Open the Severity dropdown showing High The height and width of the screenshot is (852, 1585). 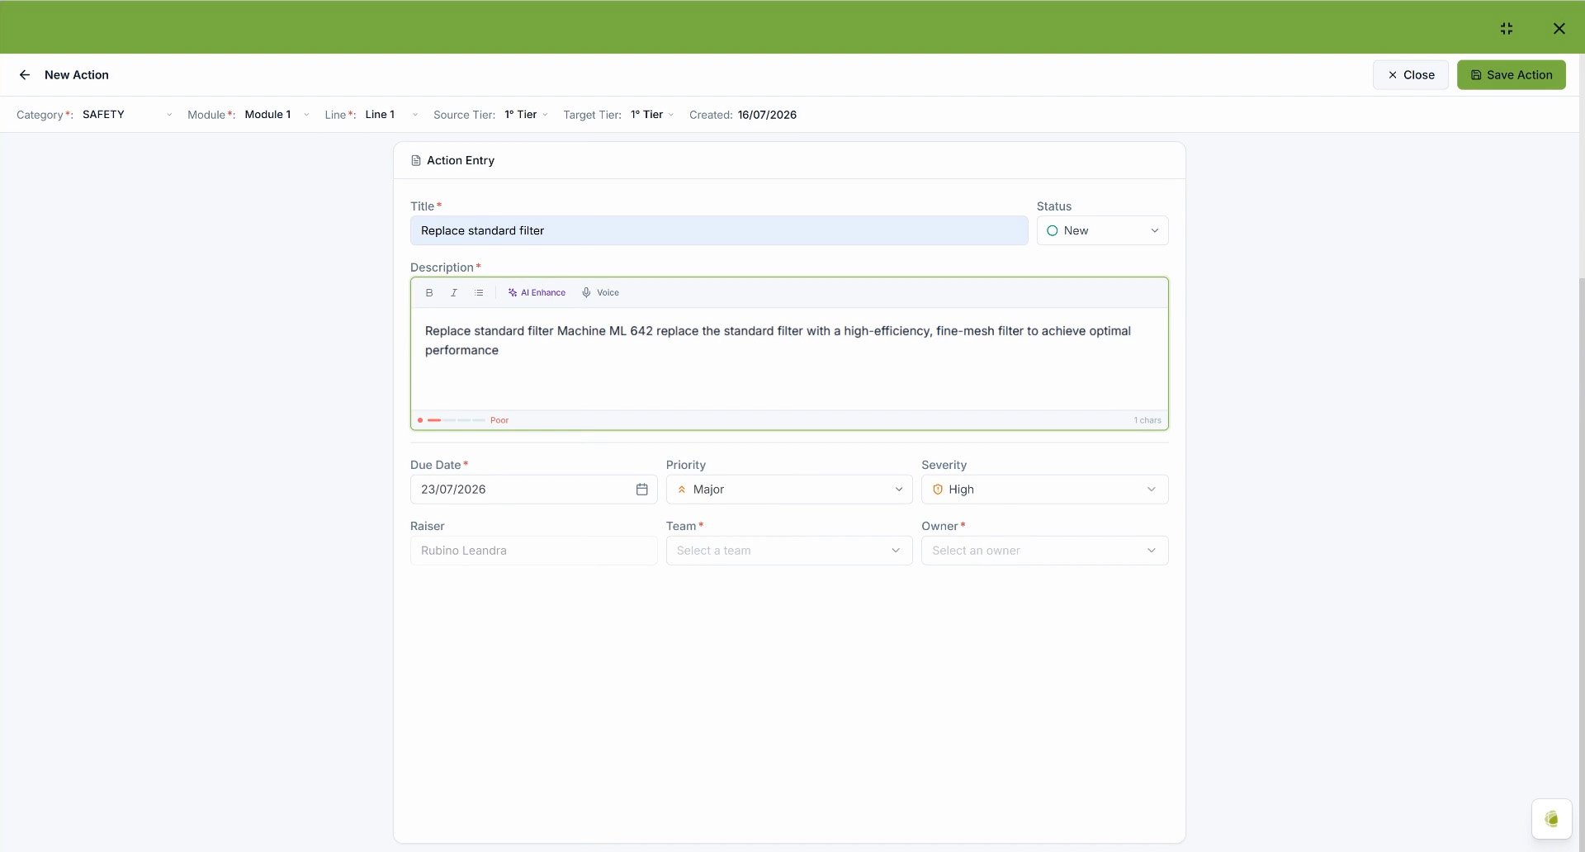1044,490
